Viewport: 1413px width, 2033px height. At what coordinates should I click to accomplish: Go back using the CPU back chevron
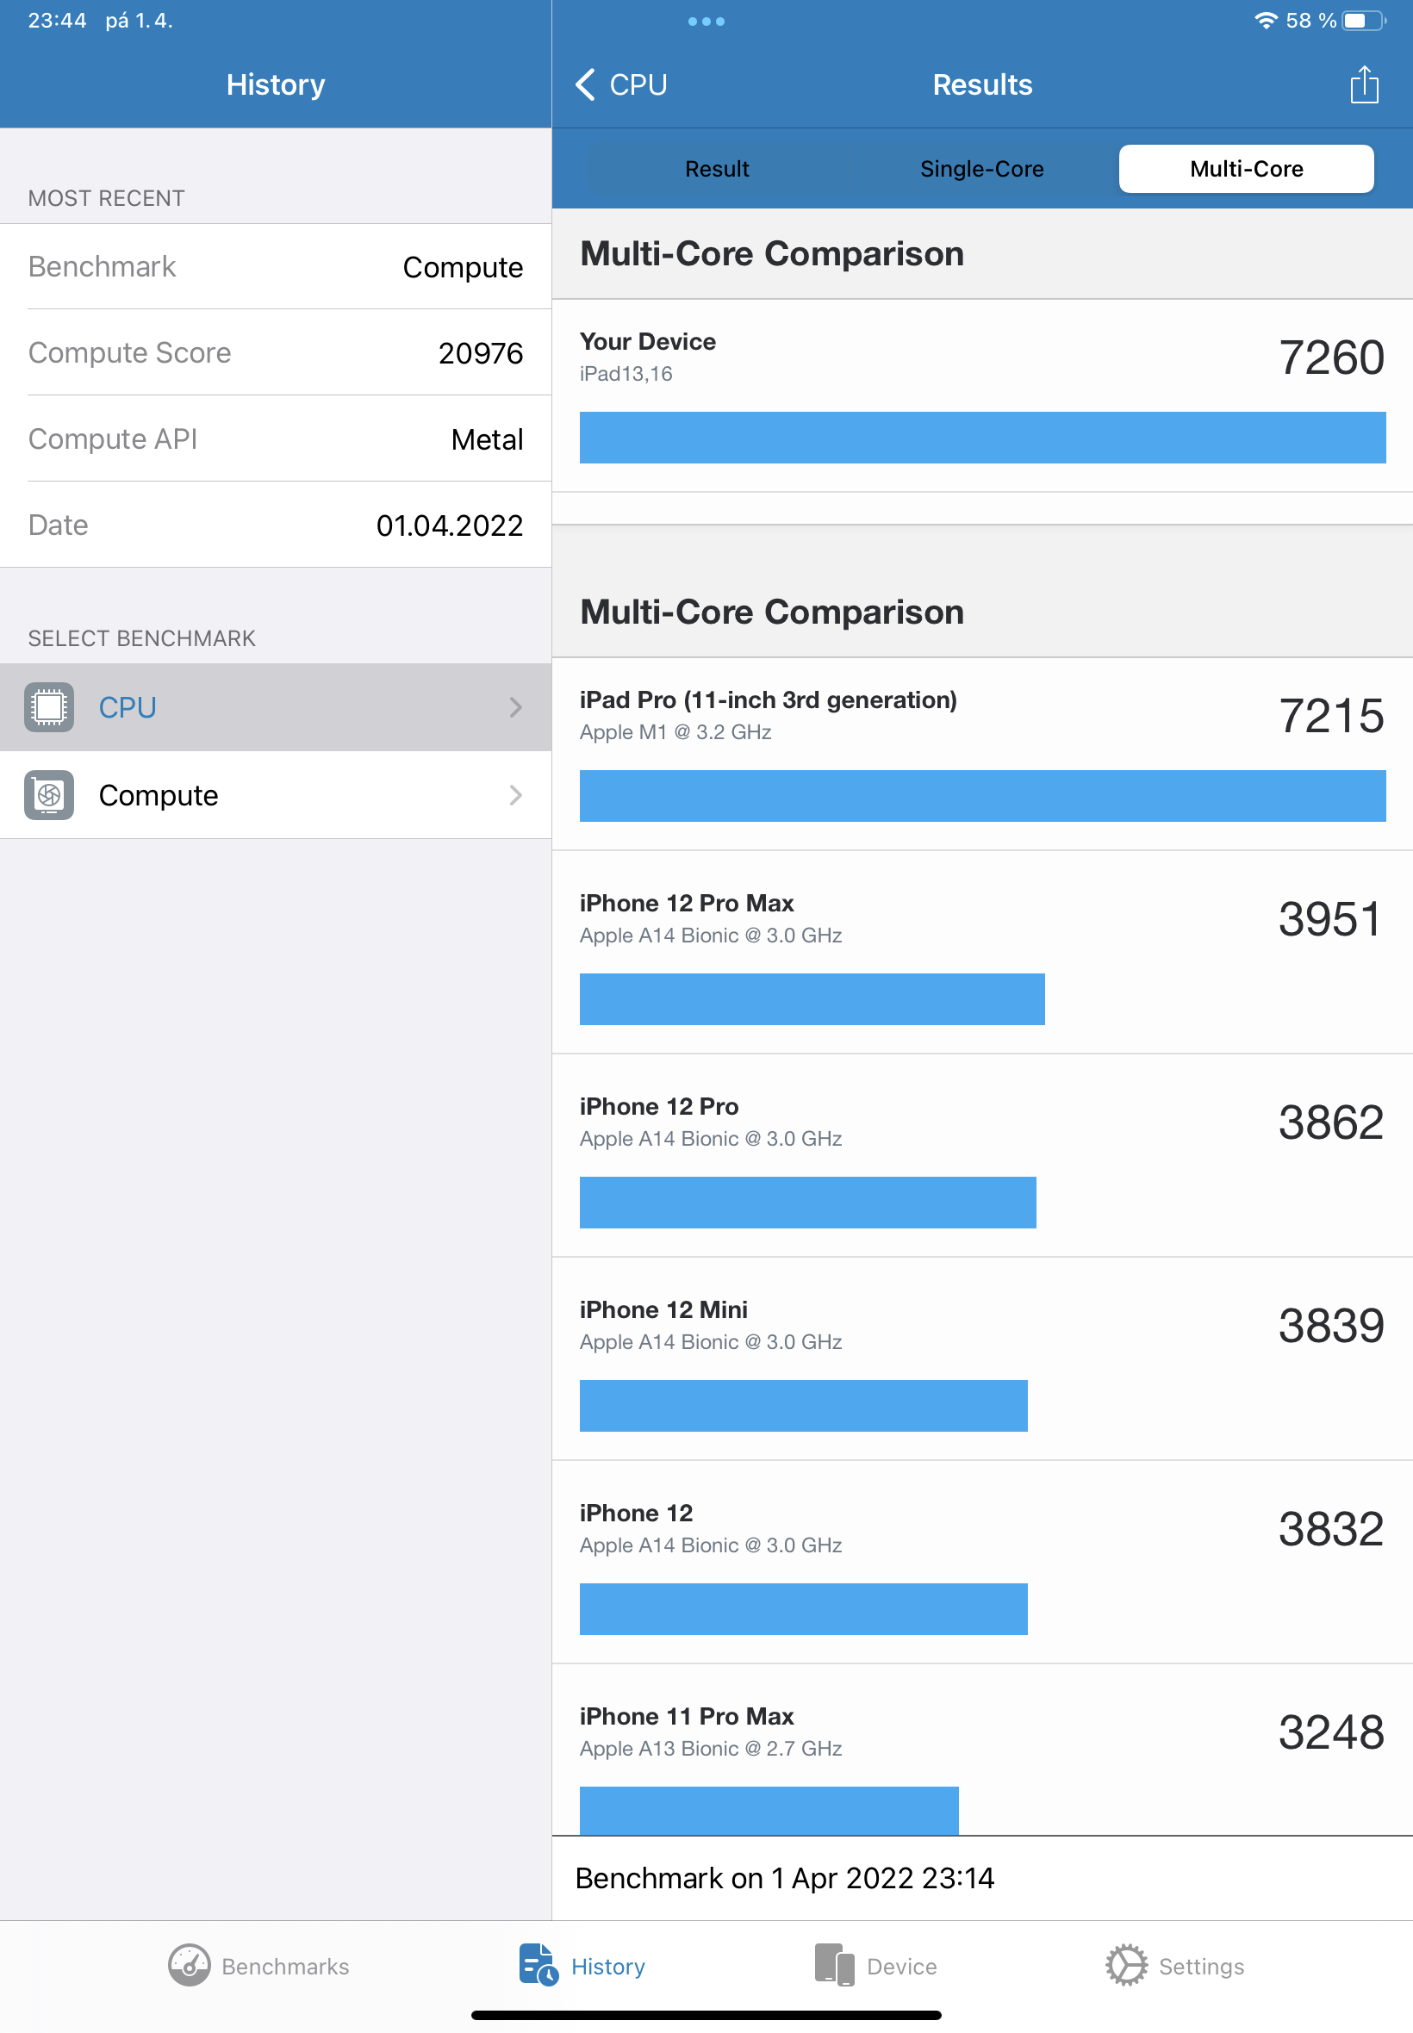pos(585,85)
